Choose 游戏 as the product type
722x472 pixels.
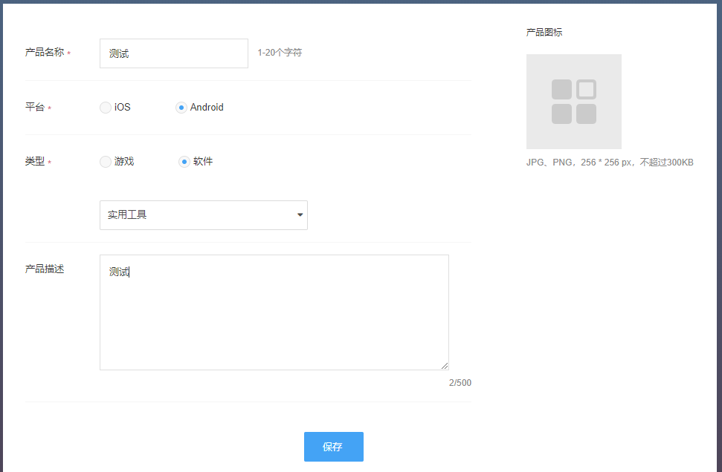105,161
